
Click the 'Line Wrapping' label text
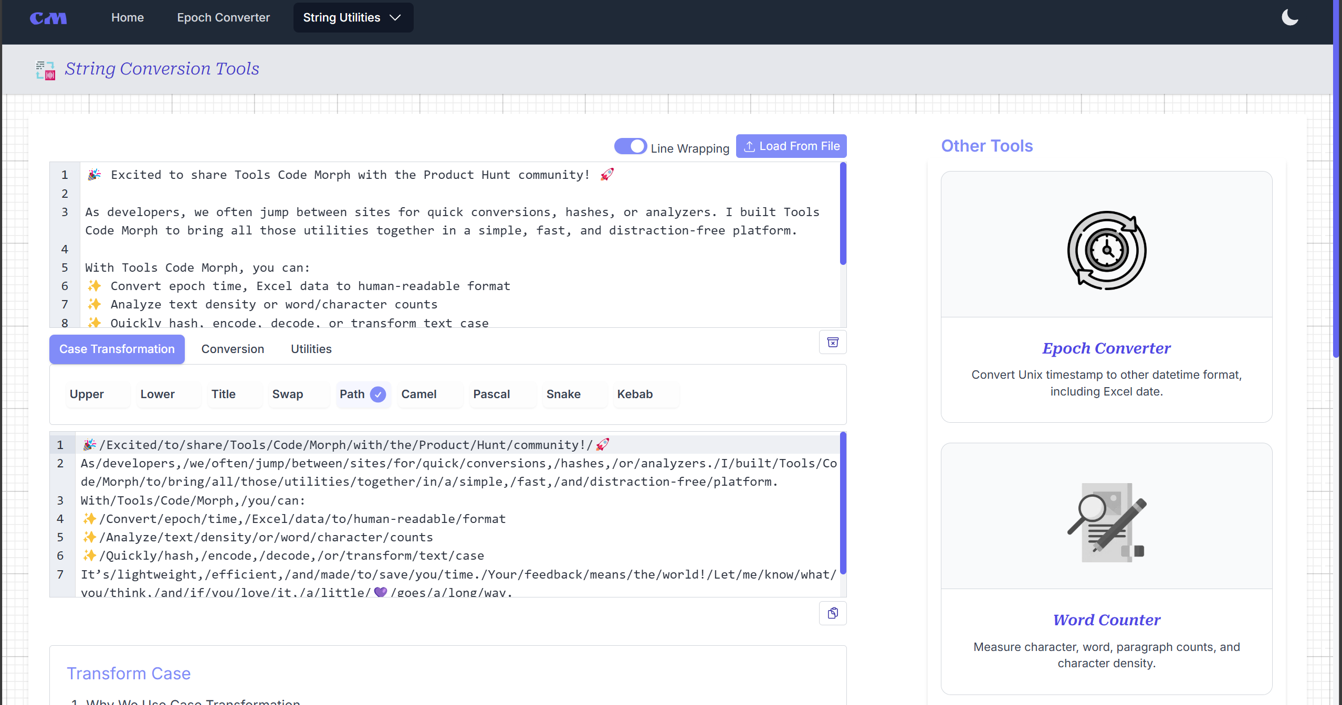[690, 148]
